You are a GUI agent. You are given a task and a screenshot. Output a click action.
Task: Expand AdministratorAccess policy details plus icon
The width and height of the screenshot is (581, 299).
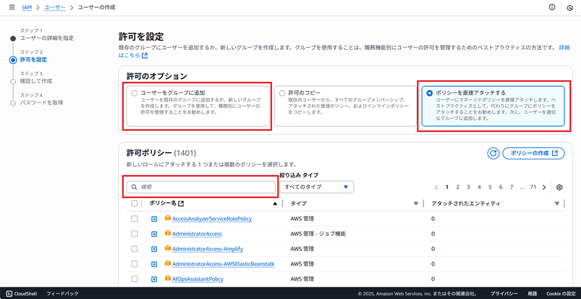pos(154,234)
